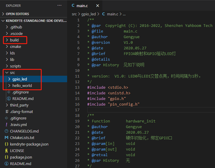Expand the lds folder chevron
Image resolution: width=215 pixels, height=168 pixels.
click(7, 53)
